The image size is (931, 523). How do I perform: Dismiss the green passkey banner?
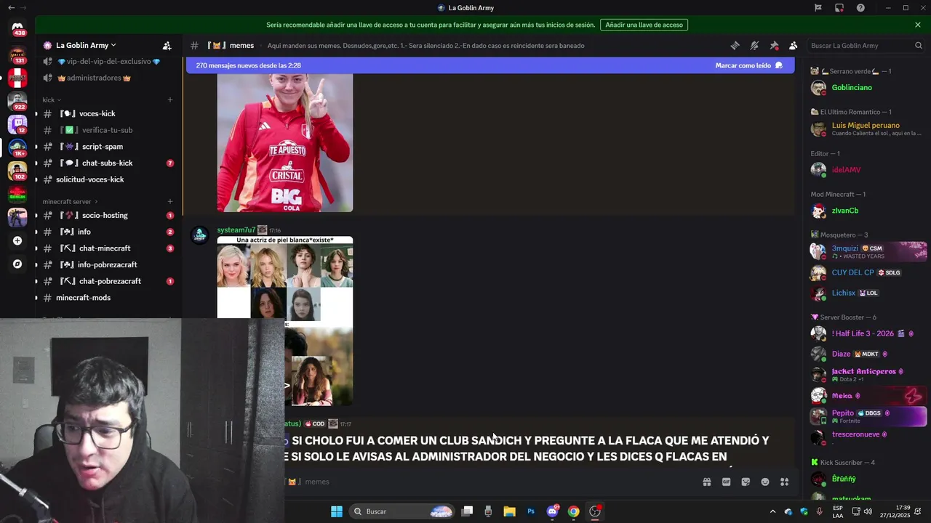click(x=918, y=25)
